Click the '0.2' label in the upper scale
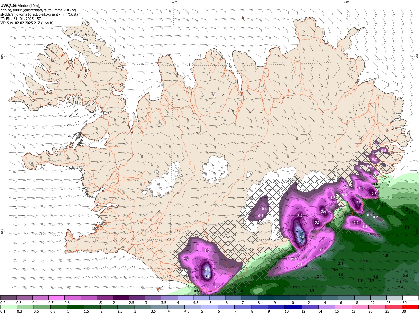Viewport: 419px width, 314px height. click(x=3, y=303)
